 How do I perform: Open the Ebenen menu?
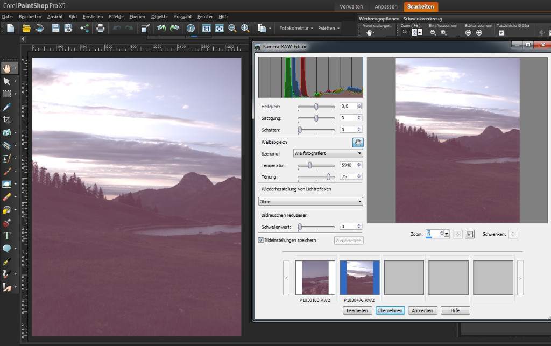click(137, 17)
